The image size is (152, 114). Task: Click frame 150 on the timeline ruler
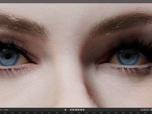[94, 113]
